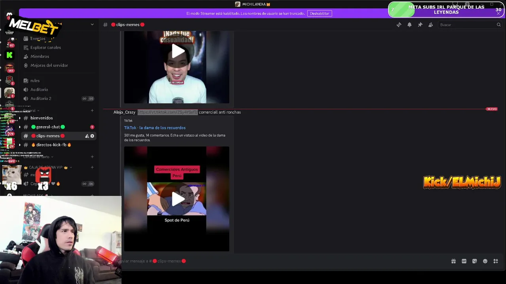
Task: Expand the directos-kick-fb channel arrow
Action: point(20,145)
